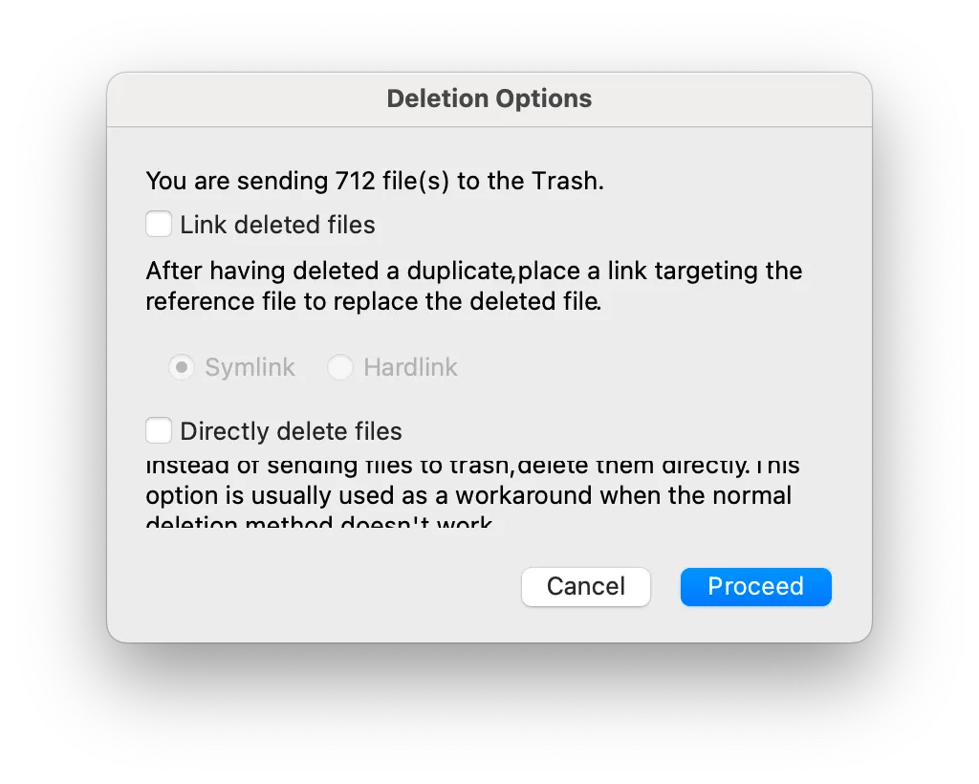Click the Symlink label text

click(248, 367)
